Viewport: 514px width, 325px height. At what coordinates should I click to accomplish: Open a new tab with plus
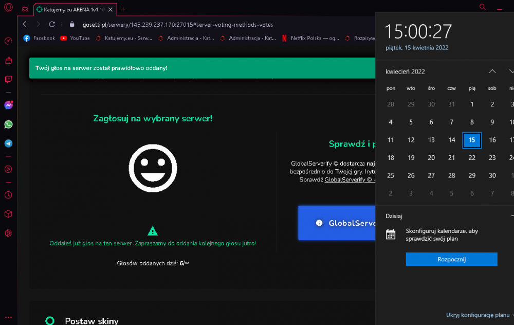(123, 9)
